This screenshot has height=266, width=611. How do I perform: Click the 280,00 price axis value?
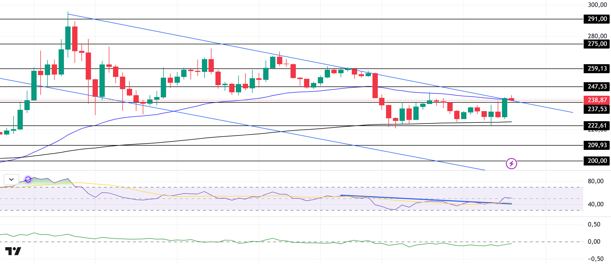pyautogui.click(x=597, y=36)
